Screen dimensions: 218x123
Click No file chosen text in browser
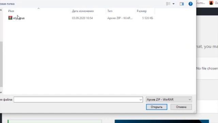[207, 68]
